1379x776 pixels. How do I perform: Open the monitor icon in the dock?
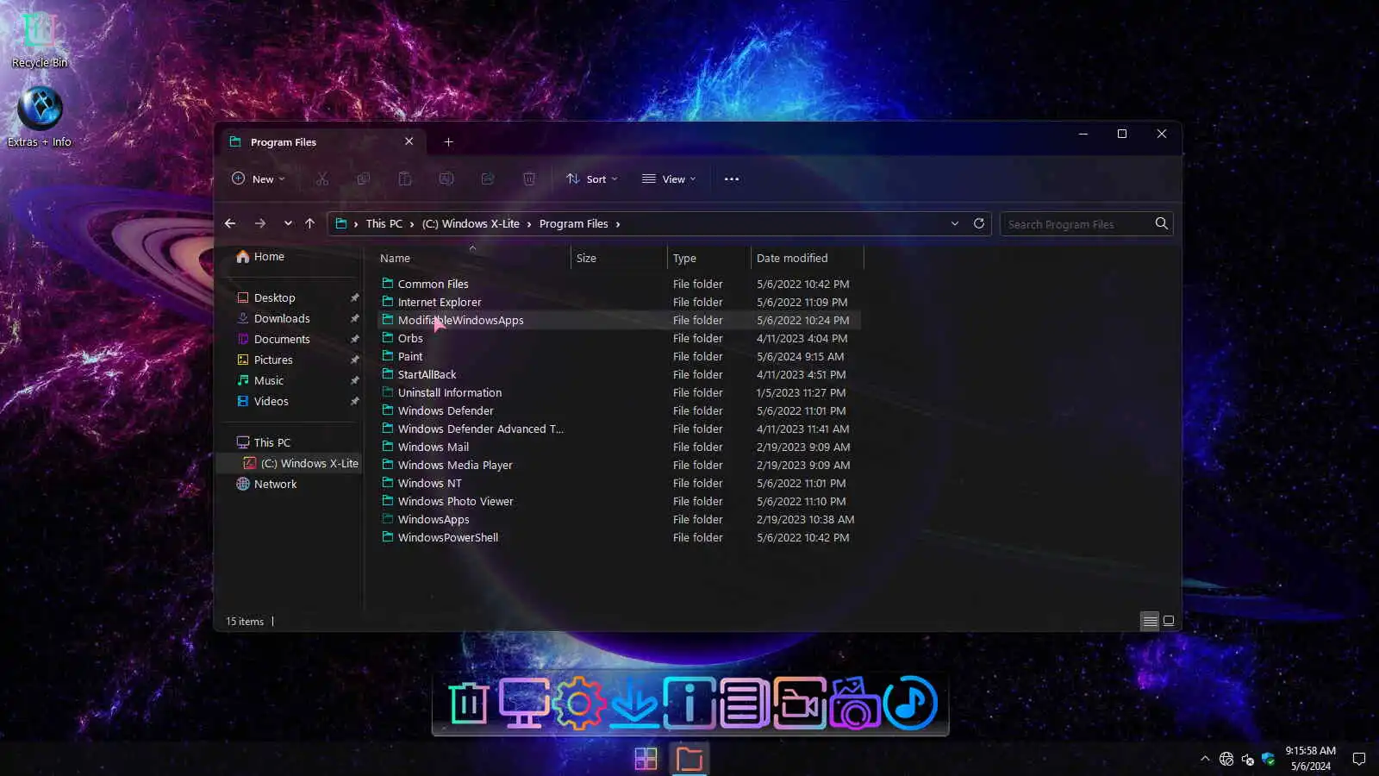coord(524,704)
